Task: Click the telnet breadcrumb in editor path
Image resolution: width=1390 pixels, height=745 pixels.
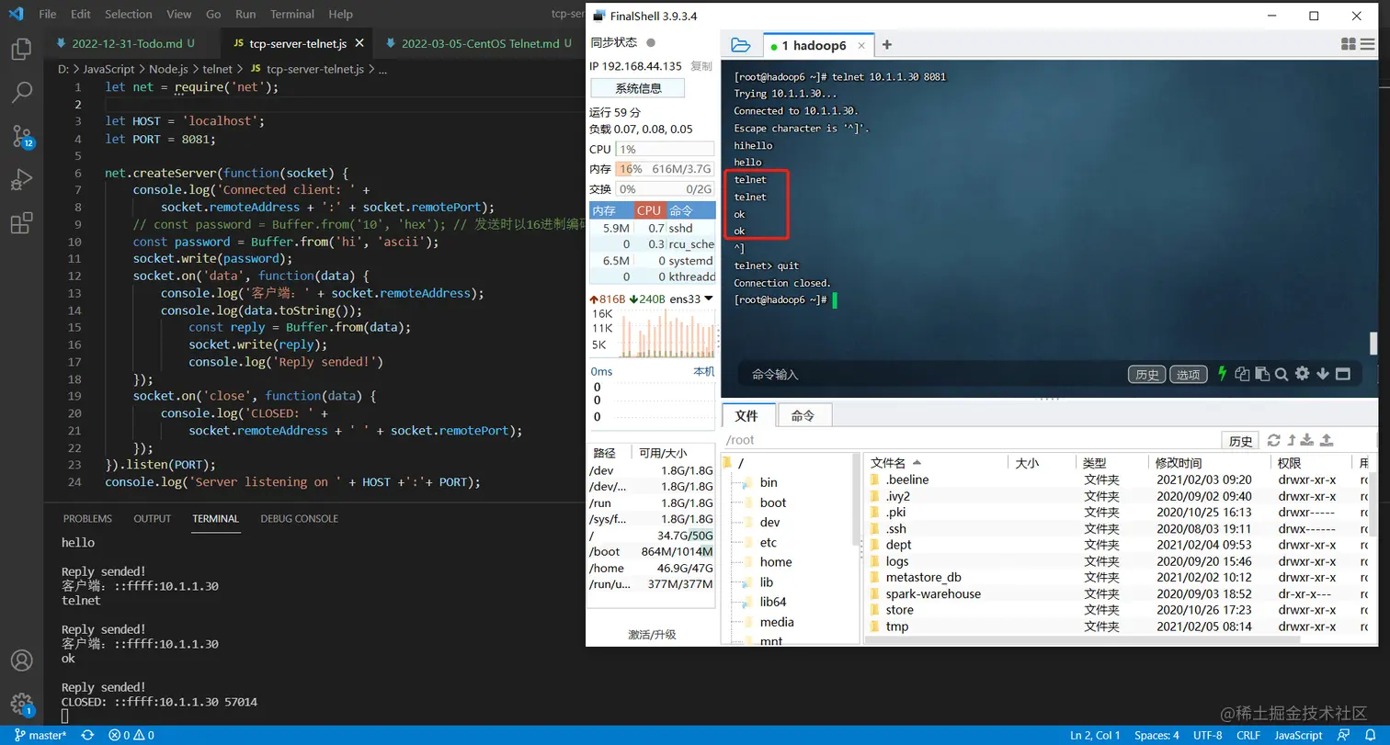Action: click(217, 69)
